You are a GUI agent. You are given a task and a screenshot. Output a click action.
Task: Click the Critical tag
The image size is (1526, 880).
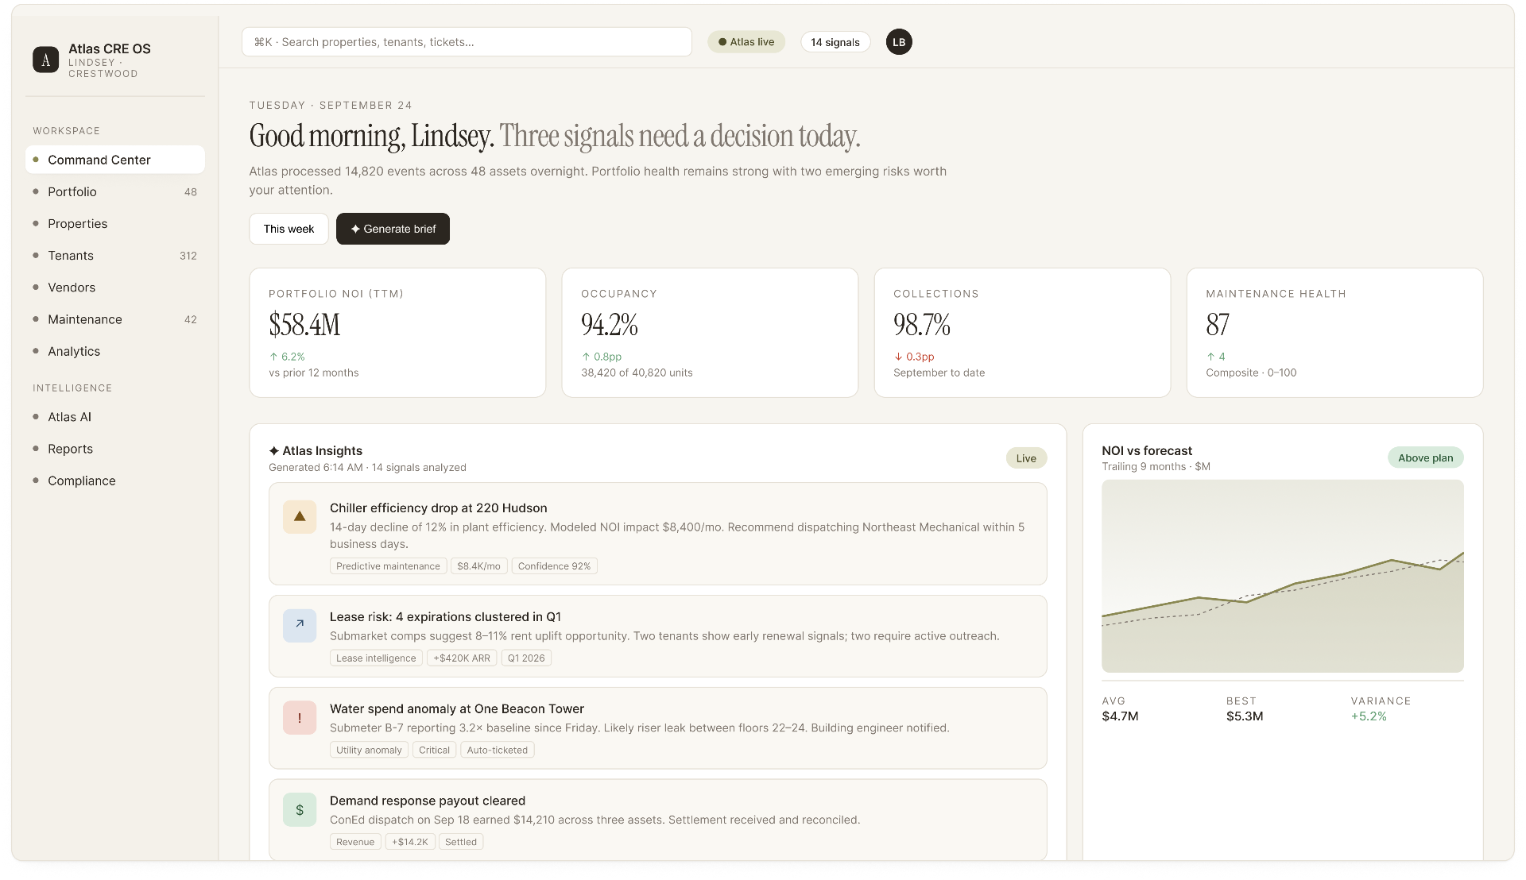point(434,751)
